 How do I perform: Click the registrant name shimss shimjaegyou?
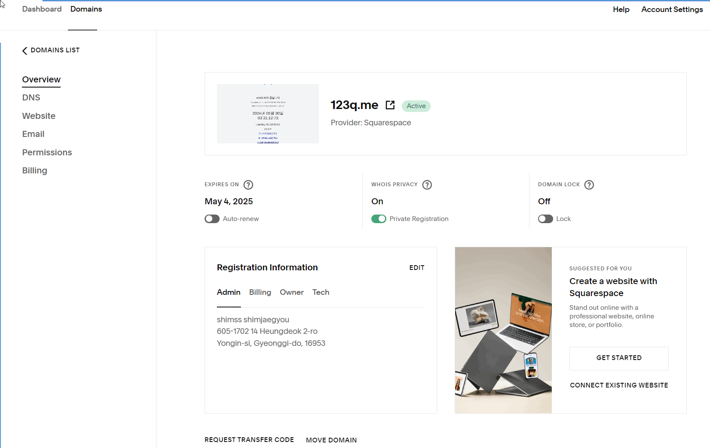coord(253,320)
